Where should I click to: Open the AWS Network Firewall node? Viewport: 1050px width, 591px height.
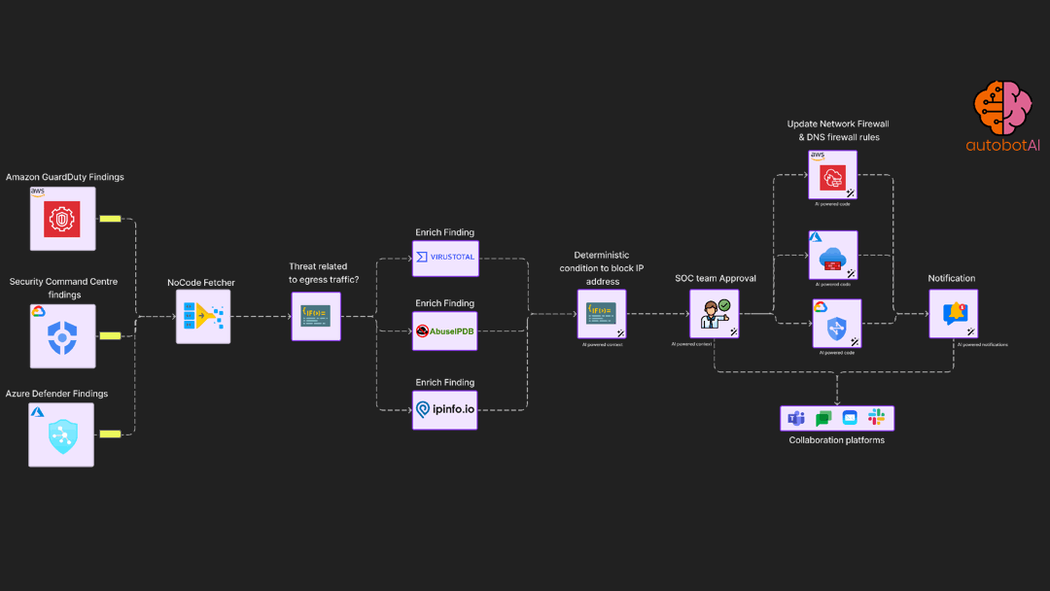(833, 176)
